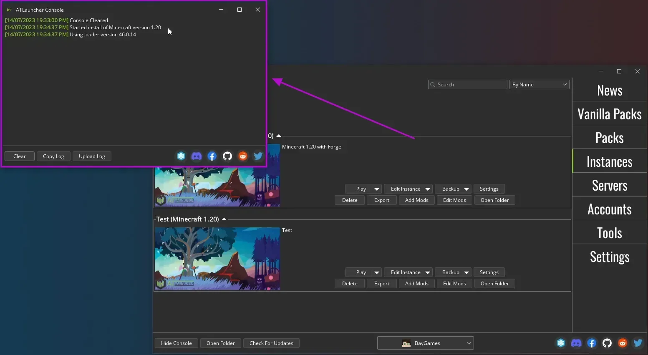The image size is (648, 355).
Task: Click the search magnifier icon
Action: (433, 85)
